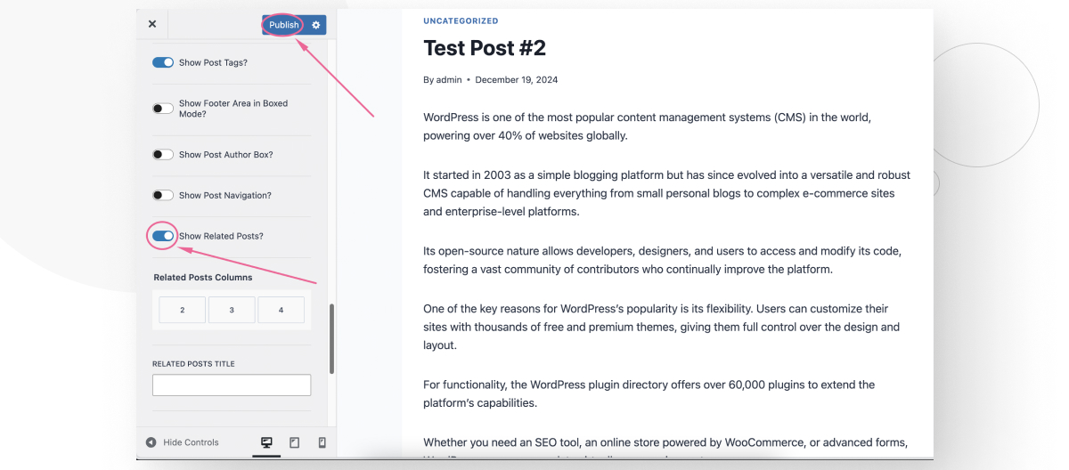This screenshot has width=1069, height=470.
Task: Click the Related Posts Columns label
Action: (203, 278)
